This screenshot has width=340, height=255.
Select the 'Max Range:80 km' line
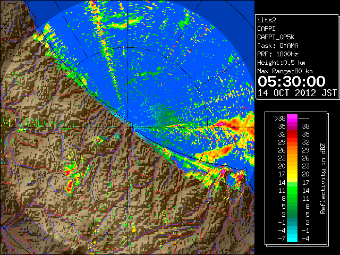285,71
